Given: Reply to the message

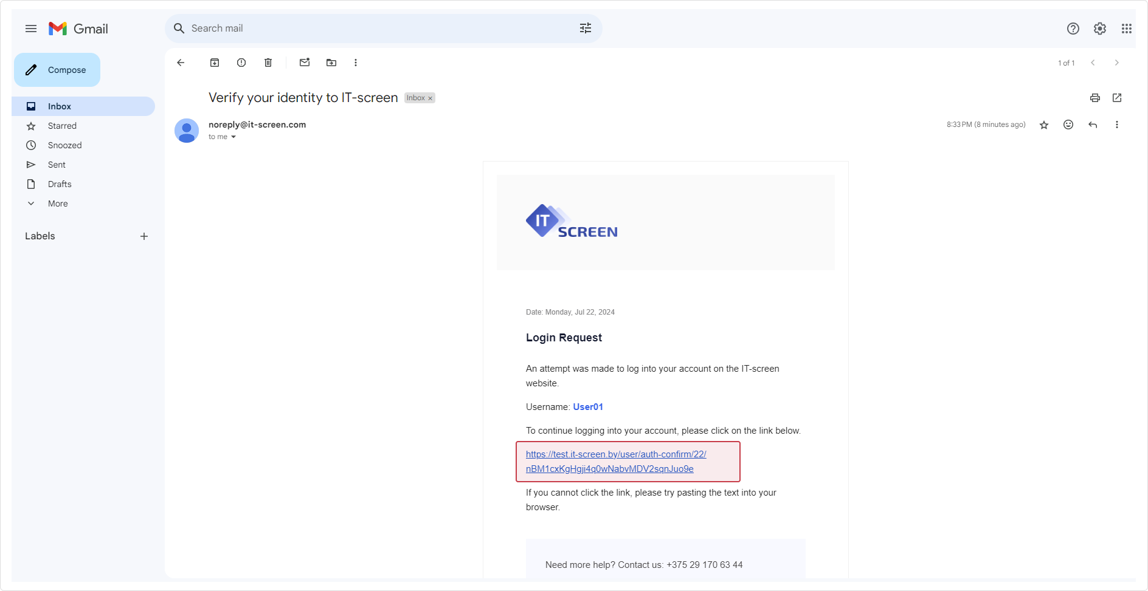Looking at the screenshot, I should click(x=1093, y=125).
